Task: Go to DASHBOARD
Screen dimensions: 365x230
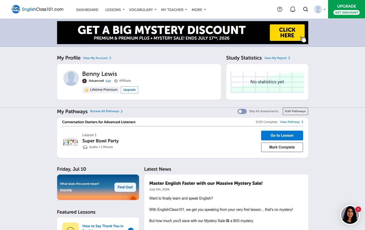Action: point(87,10)
